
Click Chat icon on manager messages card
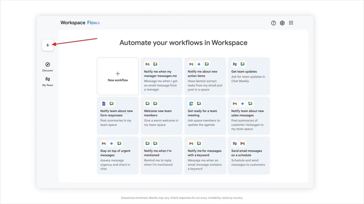(x=155, y=64)
